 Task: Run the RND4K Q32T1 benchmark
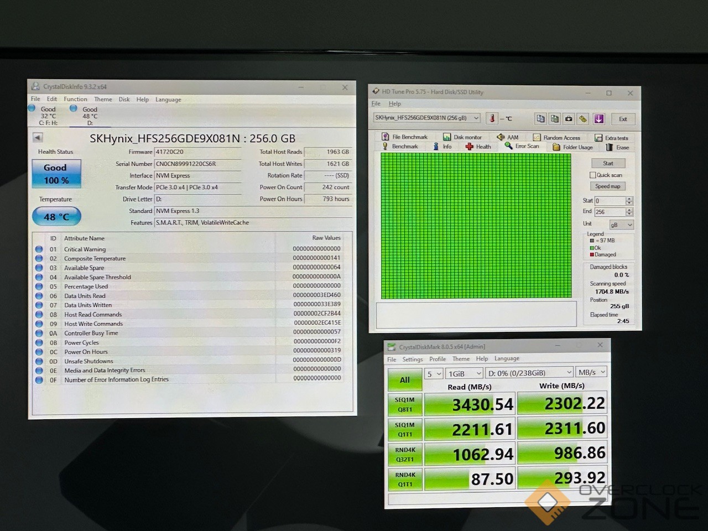(x=405, y=454)
